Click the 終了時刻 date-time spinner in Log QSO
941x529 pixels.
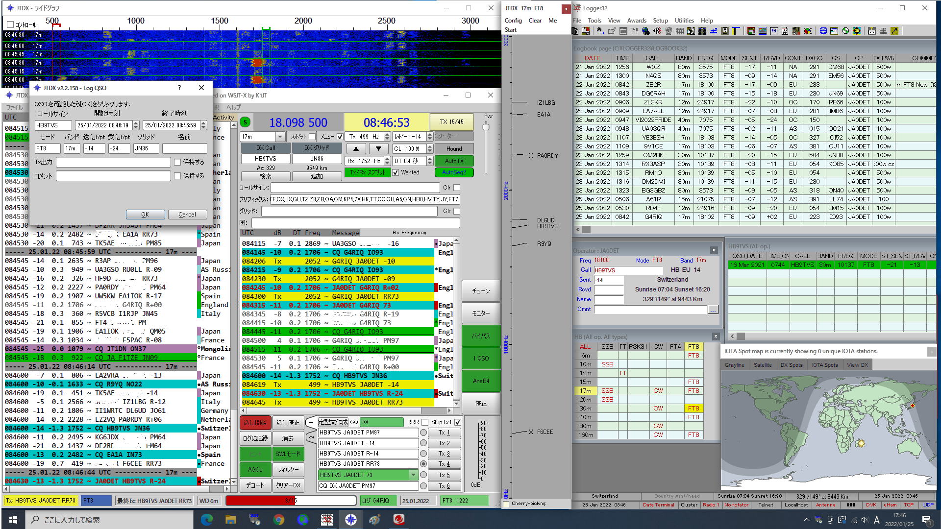[x=203, y=125]
